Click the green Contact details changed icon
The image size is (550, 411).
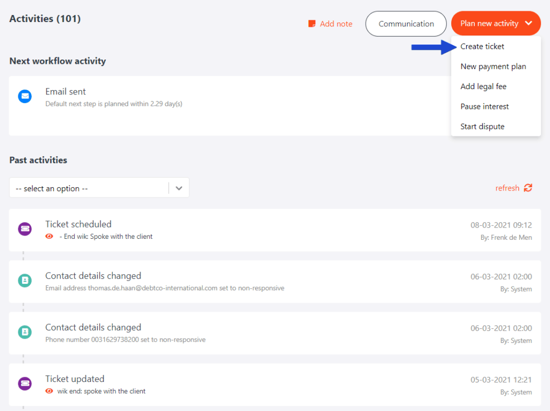(24, 280)
